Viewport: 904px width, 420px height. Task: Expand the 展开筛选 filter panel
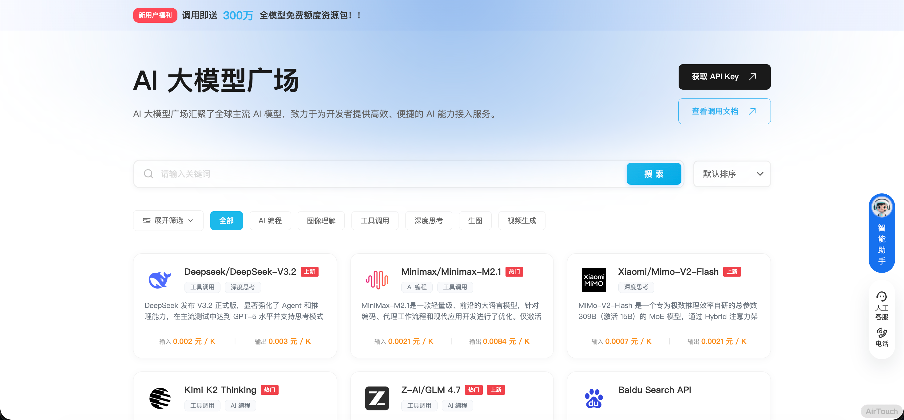click(x=168, y=221)
